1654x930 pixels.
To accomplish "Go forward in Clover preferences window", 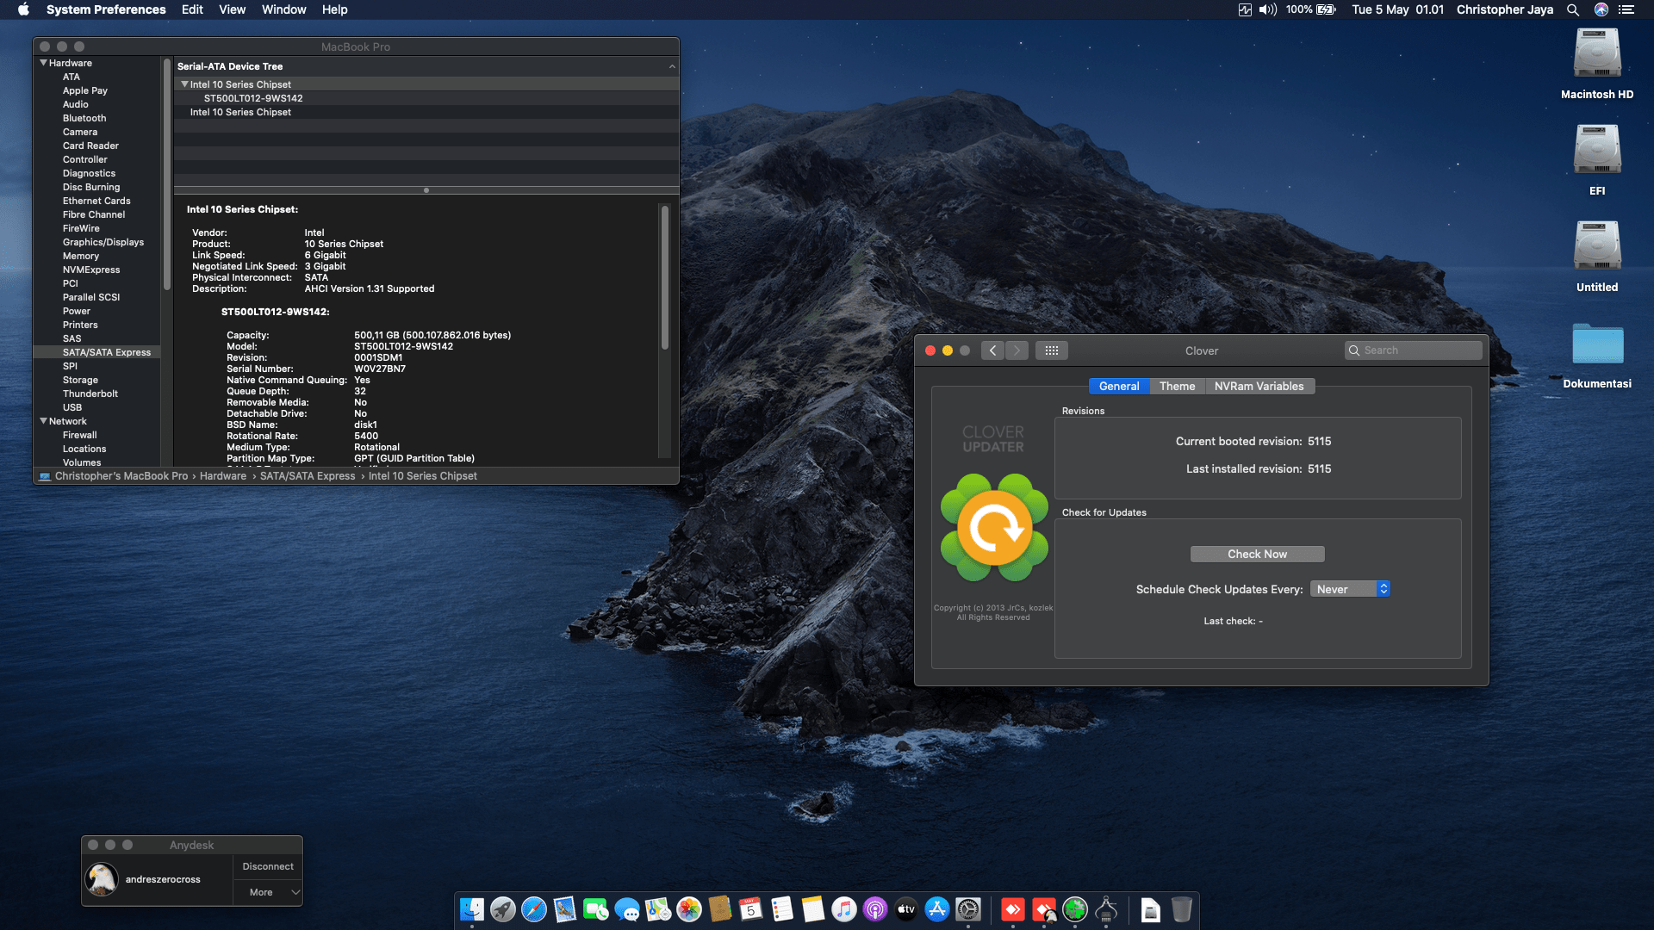I will click(1017, 350).
